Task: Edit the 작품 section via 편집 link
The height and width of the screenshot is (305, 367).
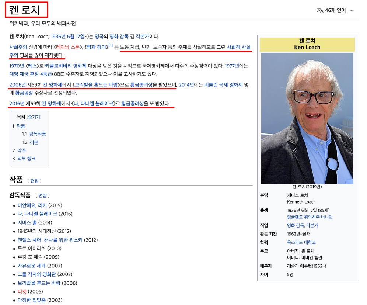Action: point(34,181)
